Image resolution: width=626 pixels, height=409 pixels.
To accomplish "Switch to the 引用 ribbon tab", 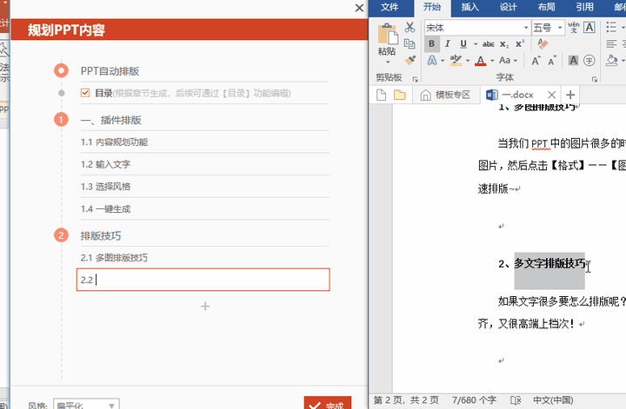I will pos(584,7).
